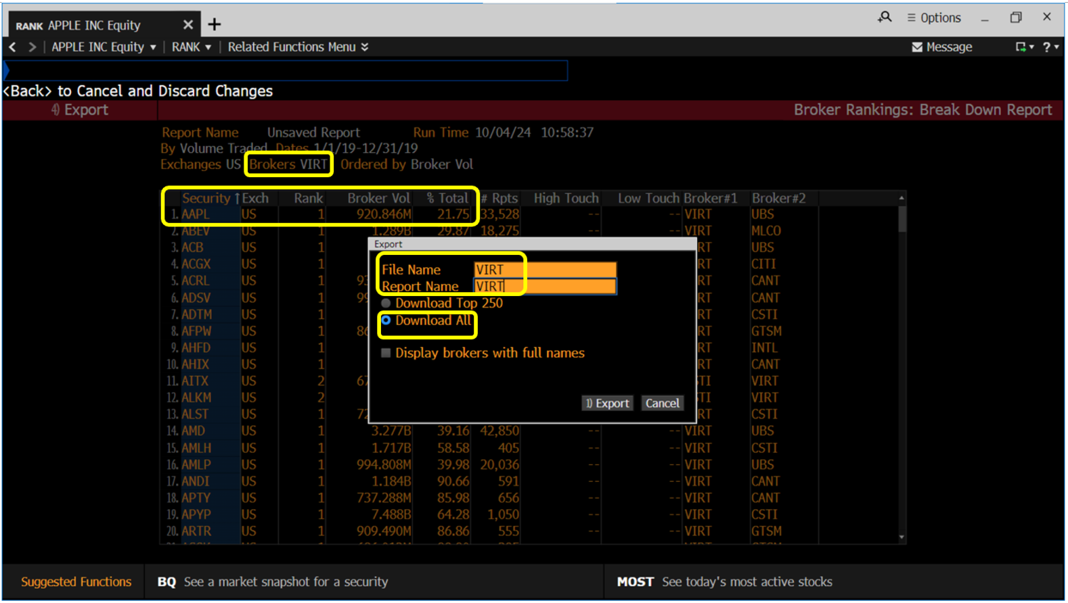Click the table's vertical scrollbar

(902, 220)
